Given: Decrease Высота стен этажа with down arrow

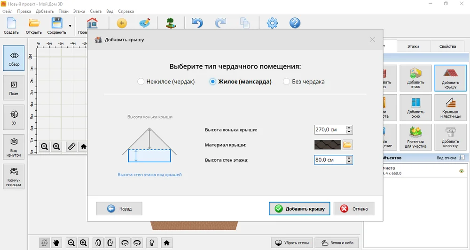Looking at the screenshot, I should click(x=349, y=162).
